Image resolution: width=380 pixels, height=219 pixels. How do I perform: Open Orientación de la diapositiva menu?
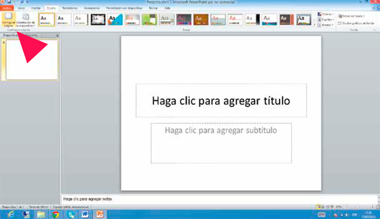(25, 19)
